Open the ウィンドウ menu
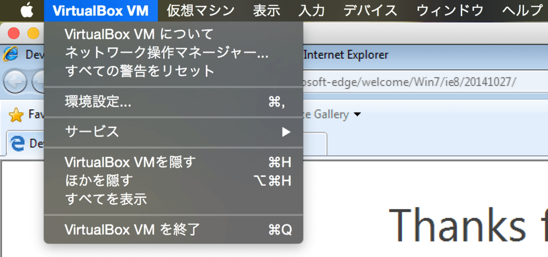Viewport: 548px width, 257px height. pyautogui.click(x=450, y=11)
